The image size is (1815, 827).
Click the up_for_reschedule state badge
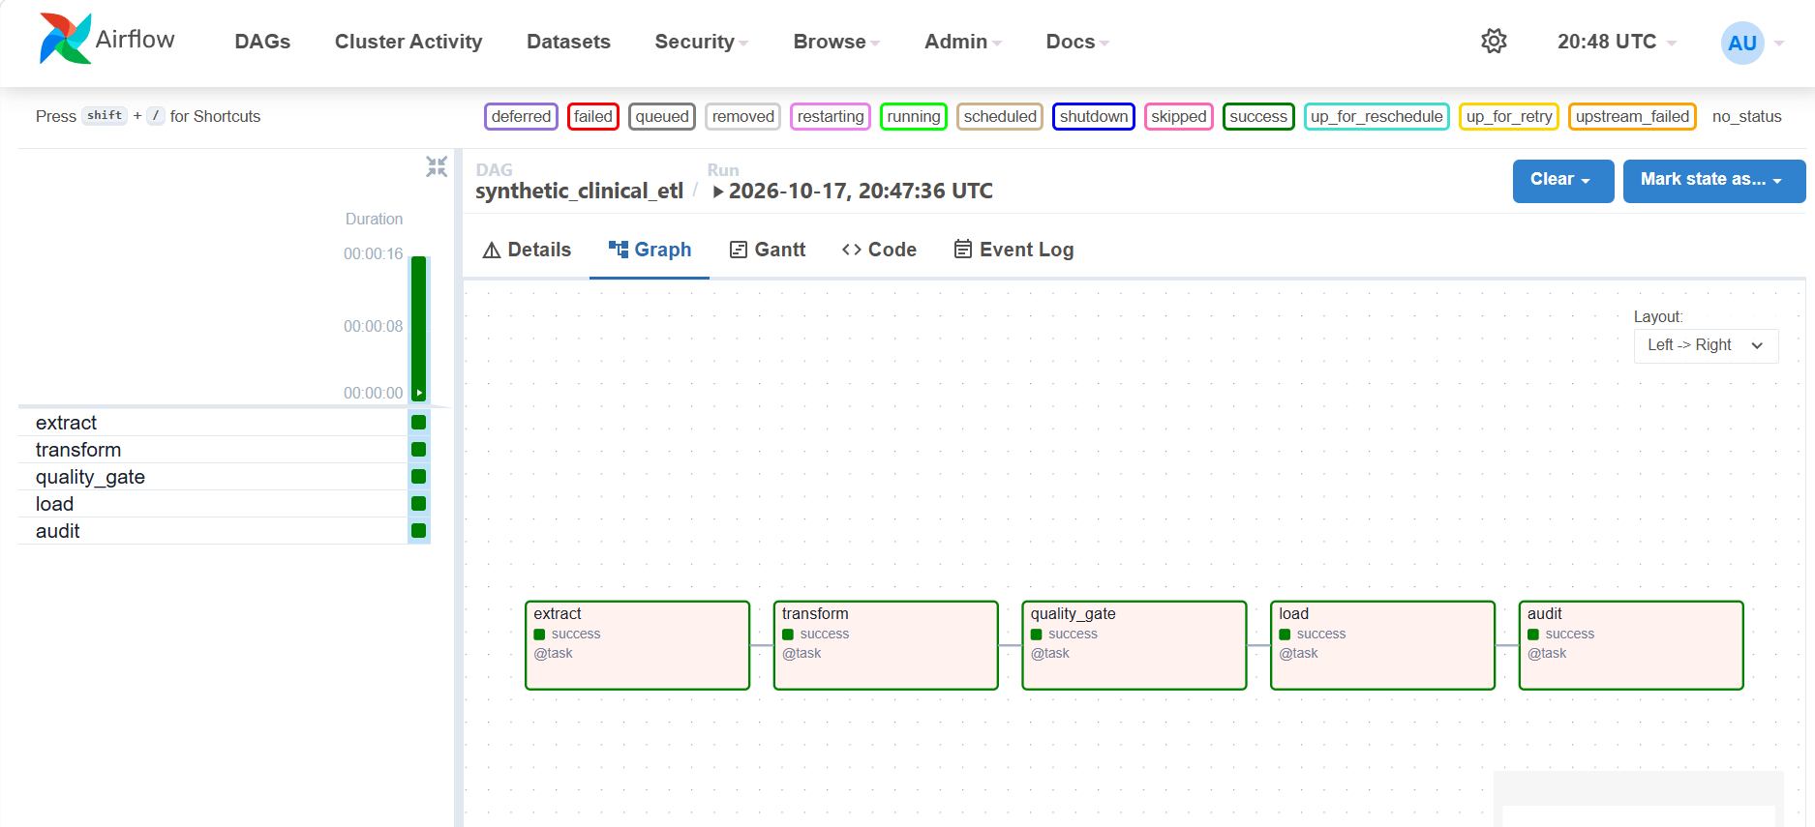(1376, 116)
